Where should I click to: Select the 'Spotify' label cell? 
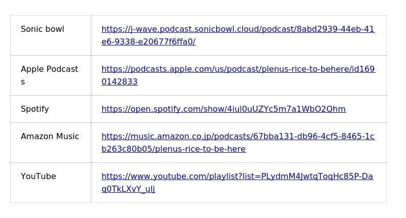tap(35, 109)
